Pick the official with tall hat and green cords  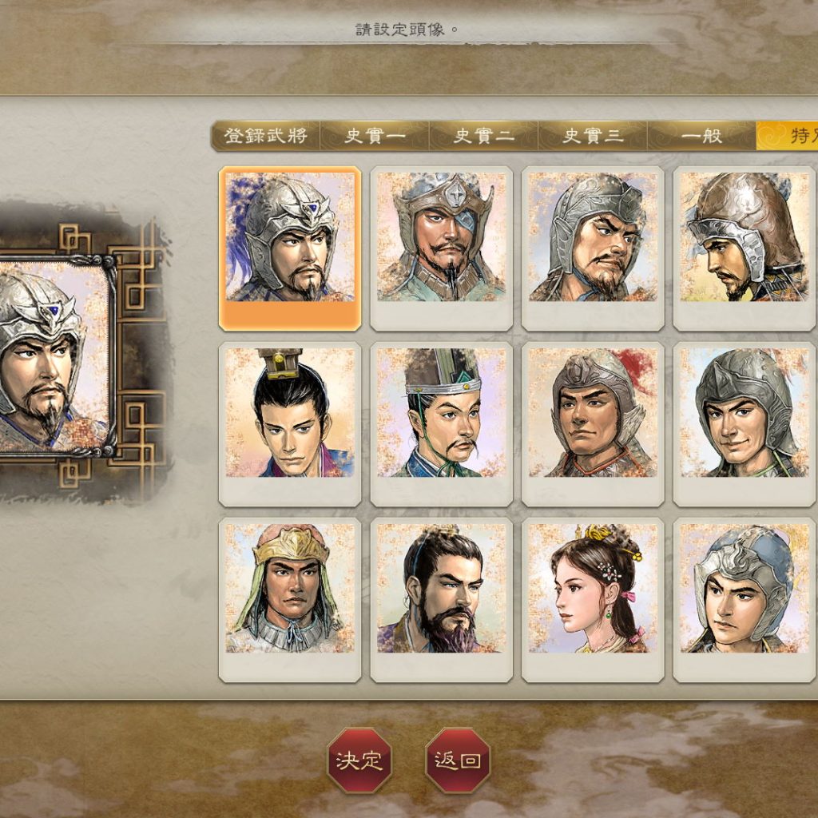coord(441,424)
